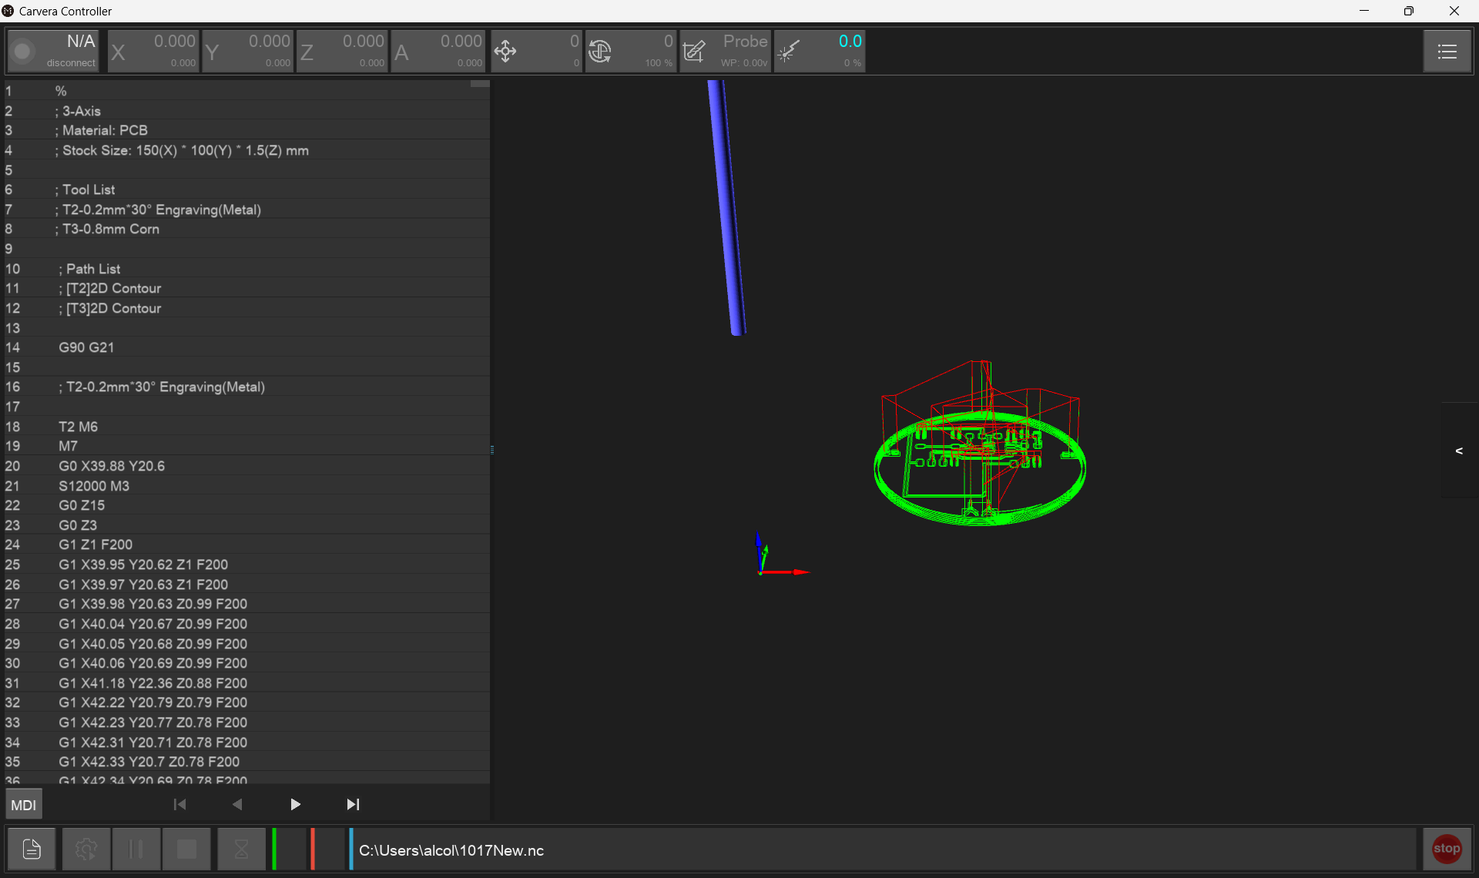
Task: Play the G-code simulation
Action: (295, 805)
